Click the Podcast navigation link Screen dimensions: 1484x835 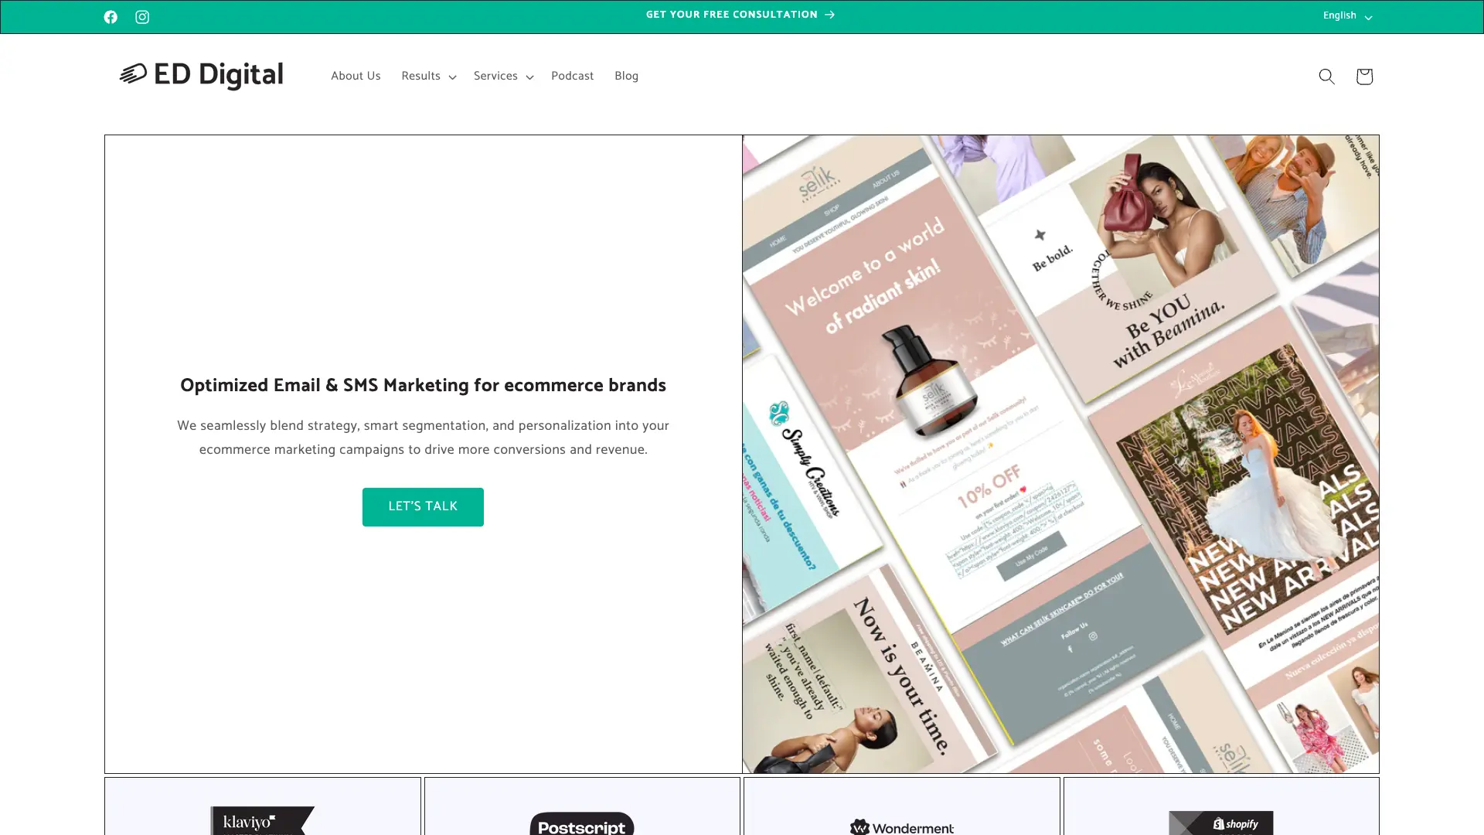pyautogui.click(x=572, y=76)
